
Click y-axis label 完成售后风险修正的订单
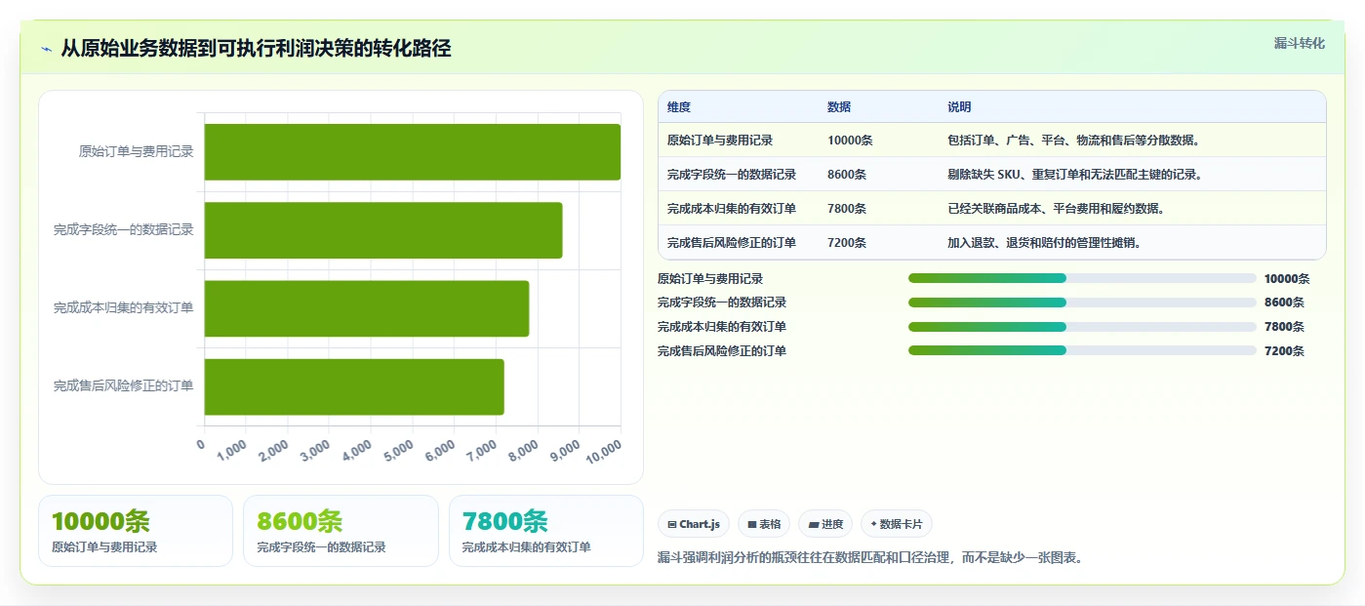point(123,386)
